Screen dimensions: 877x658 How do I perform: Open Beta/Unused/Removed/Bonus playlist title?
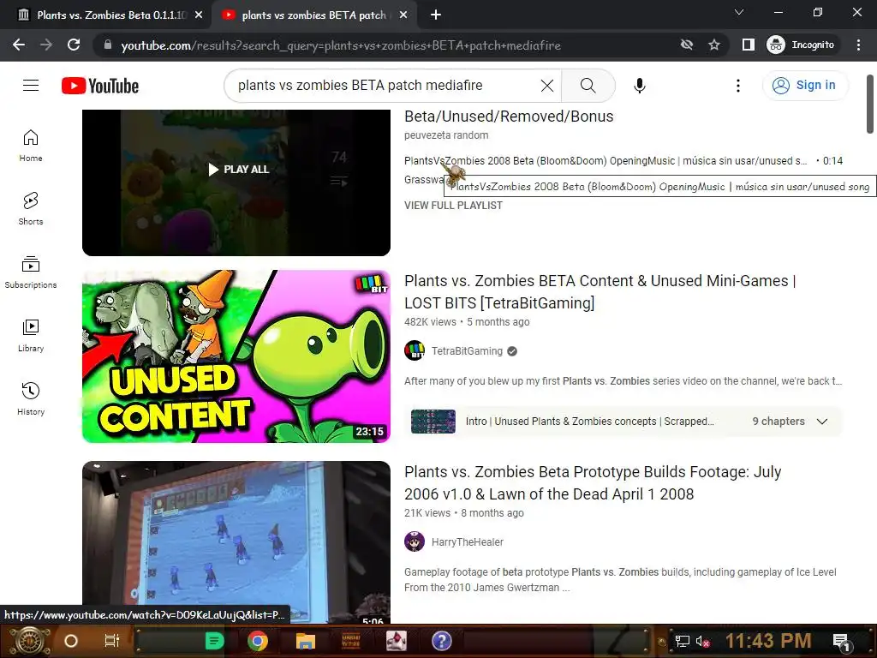pos(509,117)
